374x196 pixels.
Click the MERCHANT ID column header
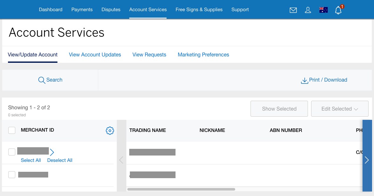[37, 130]
